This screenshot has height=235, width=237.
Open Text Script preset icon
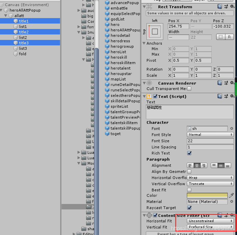coord(226,96)
